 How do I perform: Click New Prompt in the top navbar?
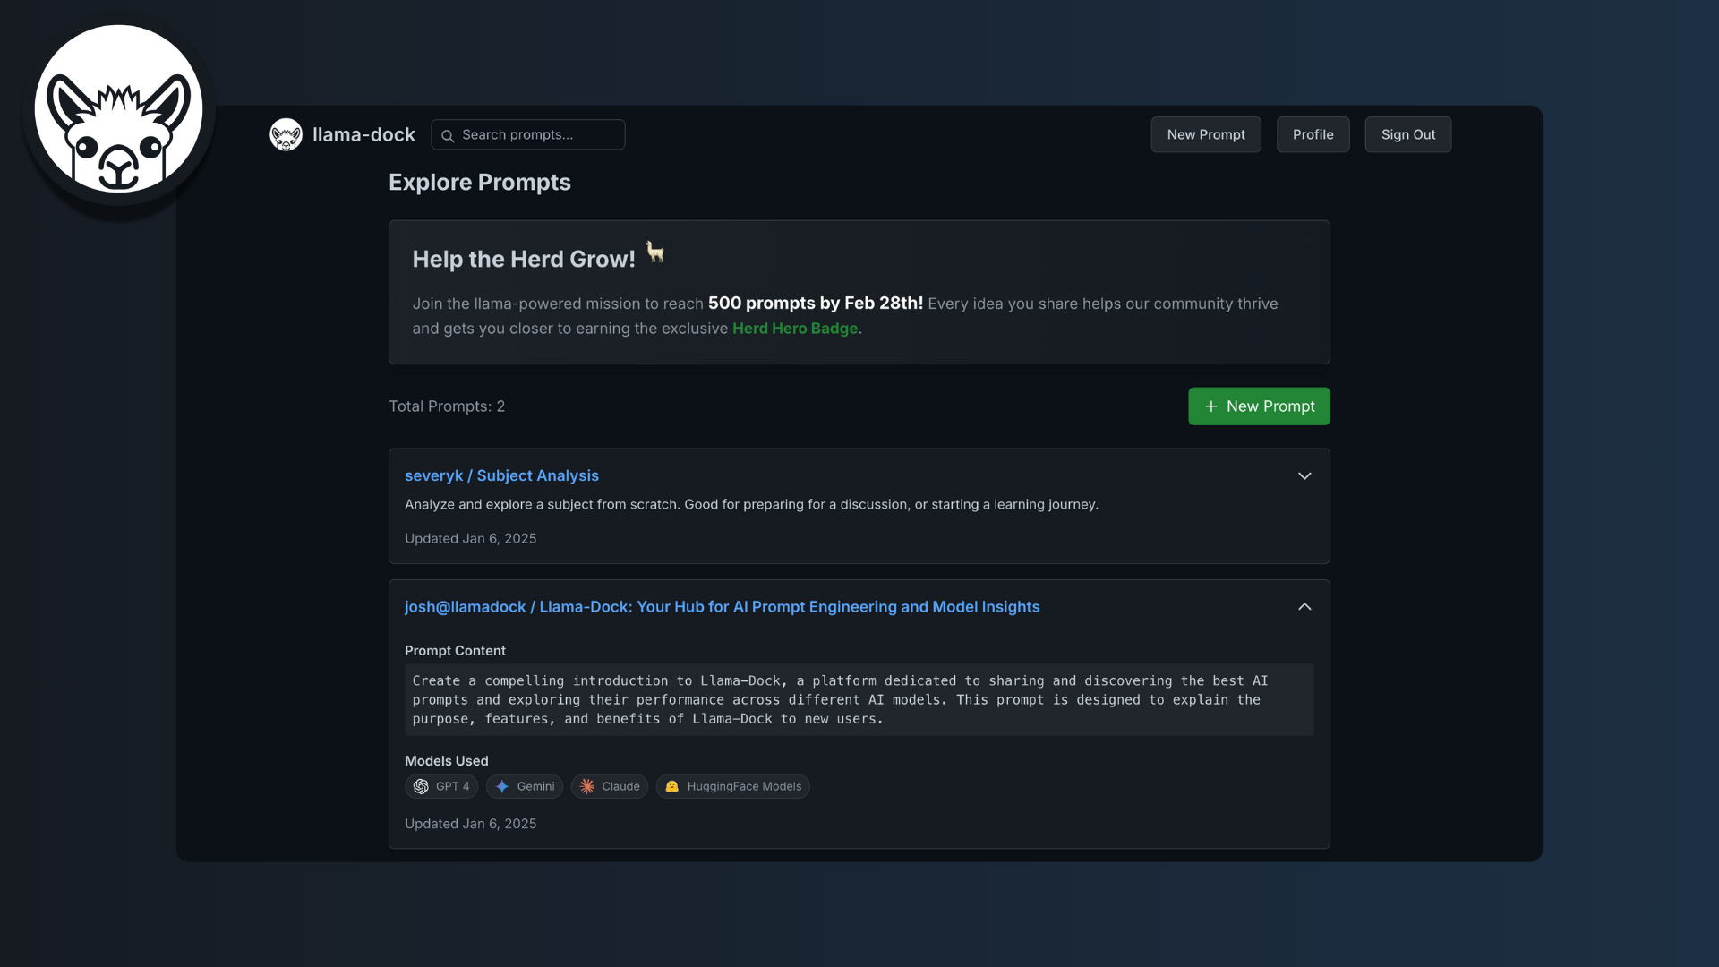click(x=1205, y=134)
